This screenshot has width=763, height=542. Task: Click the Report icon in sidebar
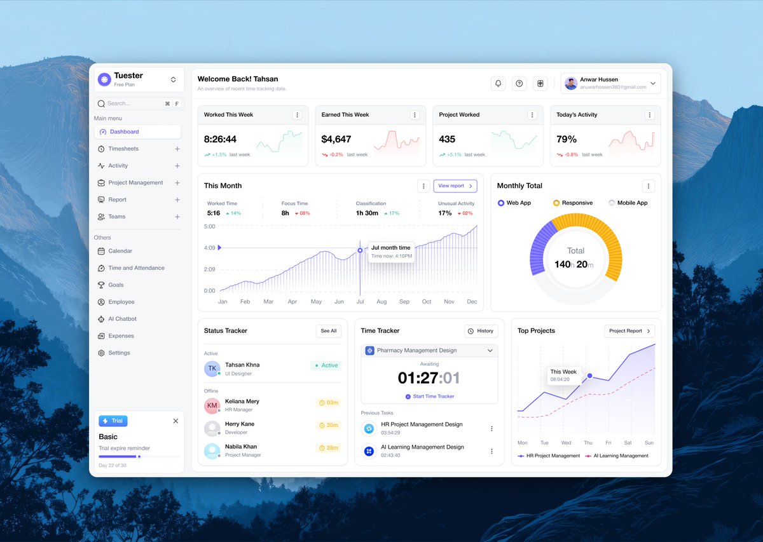tap(102, 200)
